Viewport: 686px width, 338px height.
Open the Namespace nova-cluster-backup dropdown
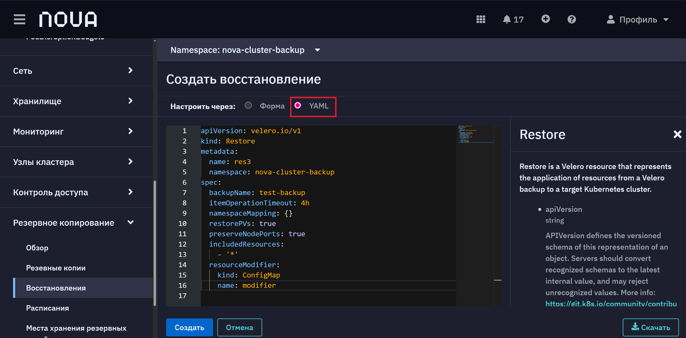(245, 50)
